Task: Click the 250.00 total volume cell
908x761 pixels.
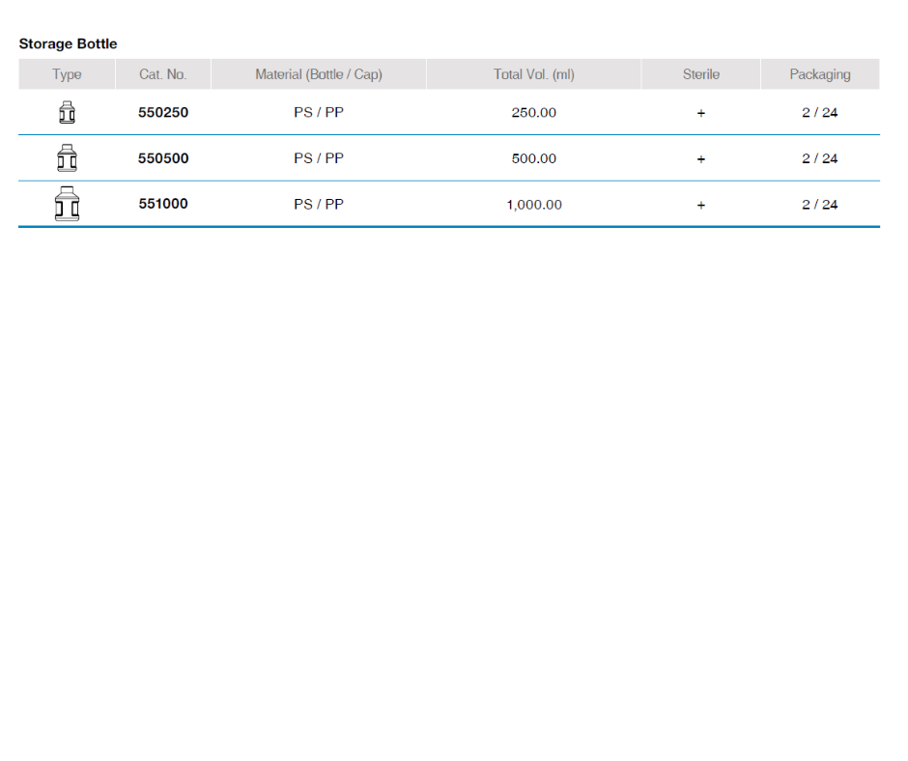Action: 534,113
